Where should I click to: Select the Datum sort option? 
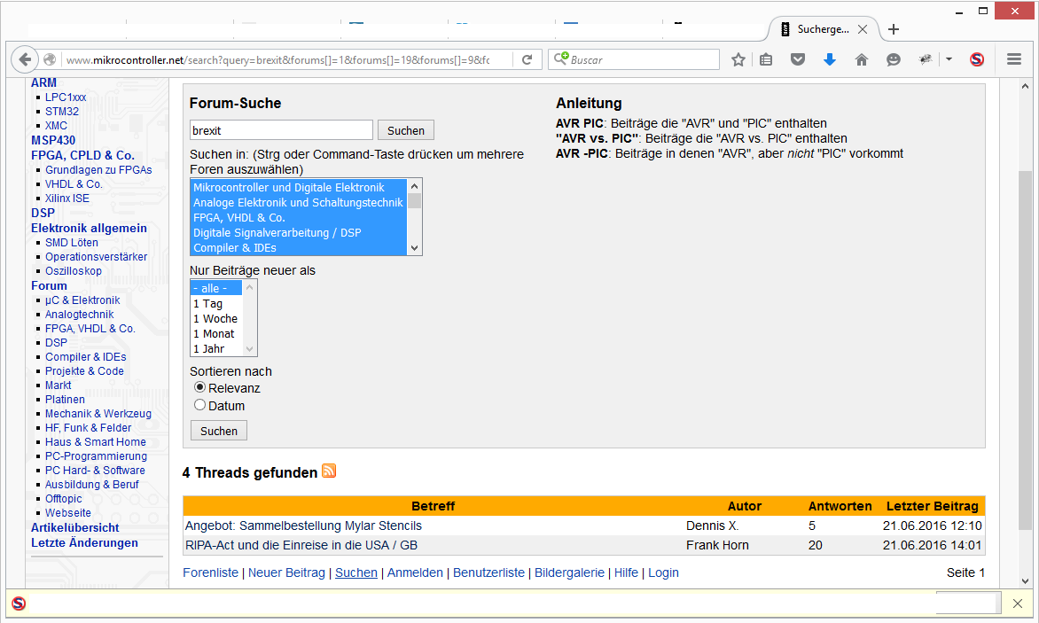tap(199, 404)
